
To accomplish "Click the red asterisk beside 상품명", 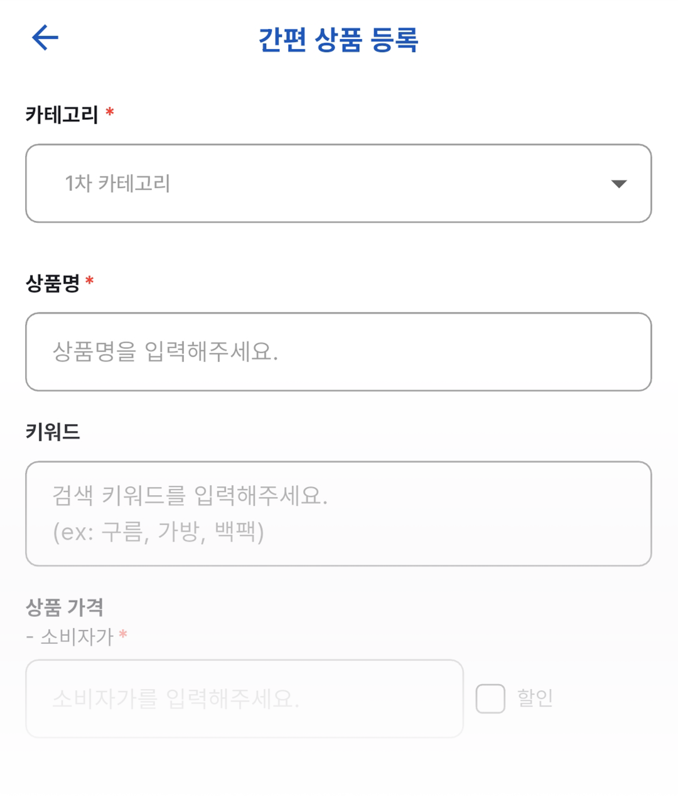I will point(90,281).
